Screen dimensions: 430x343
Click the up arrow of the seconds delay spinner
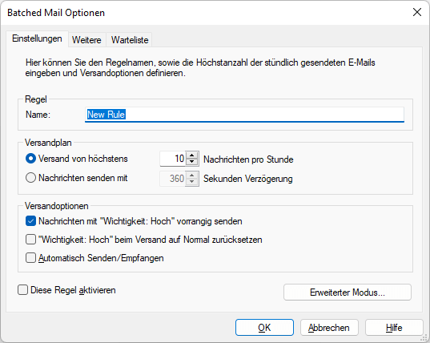pos(192,175)
